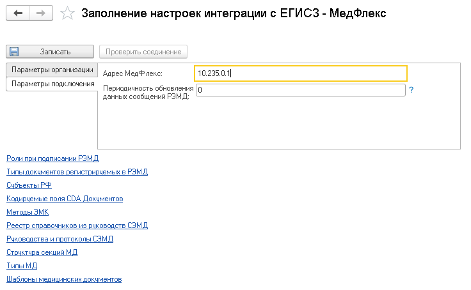Open Реестр справочников из руководств СЭМД
471x290 pixels.
77,225
